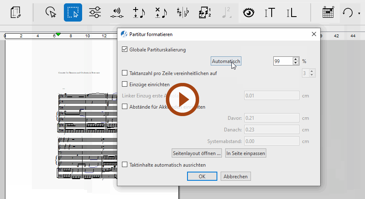Toggle the eye visibility icon
The image size is (365, 199).
[248, 12]
